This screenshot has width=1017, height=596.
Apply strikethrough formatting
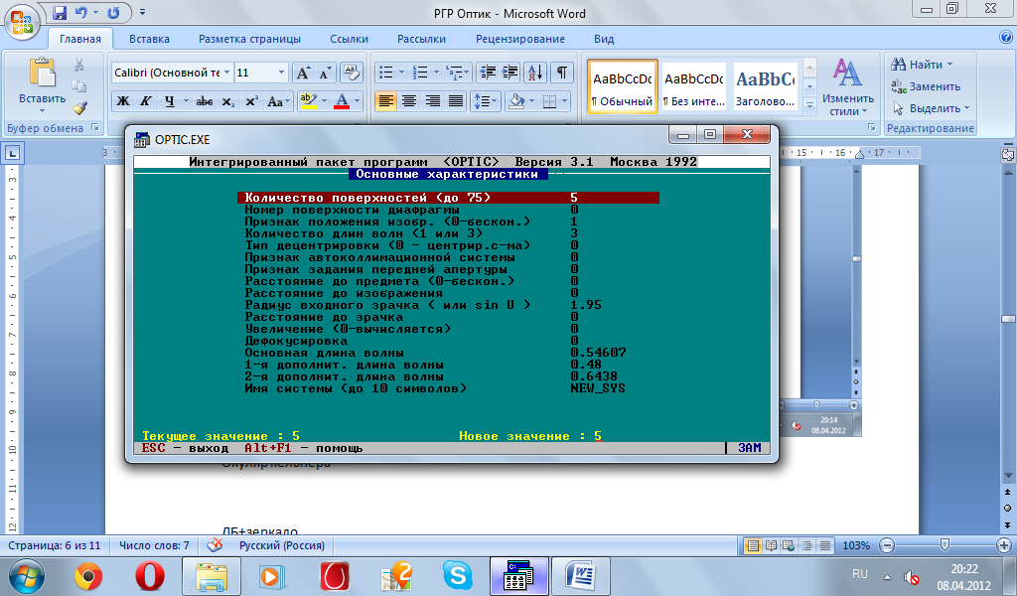tap(205, 101)
